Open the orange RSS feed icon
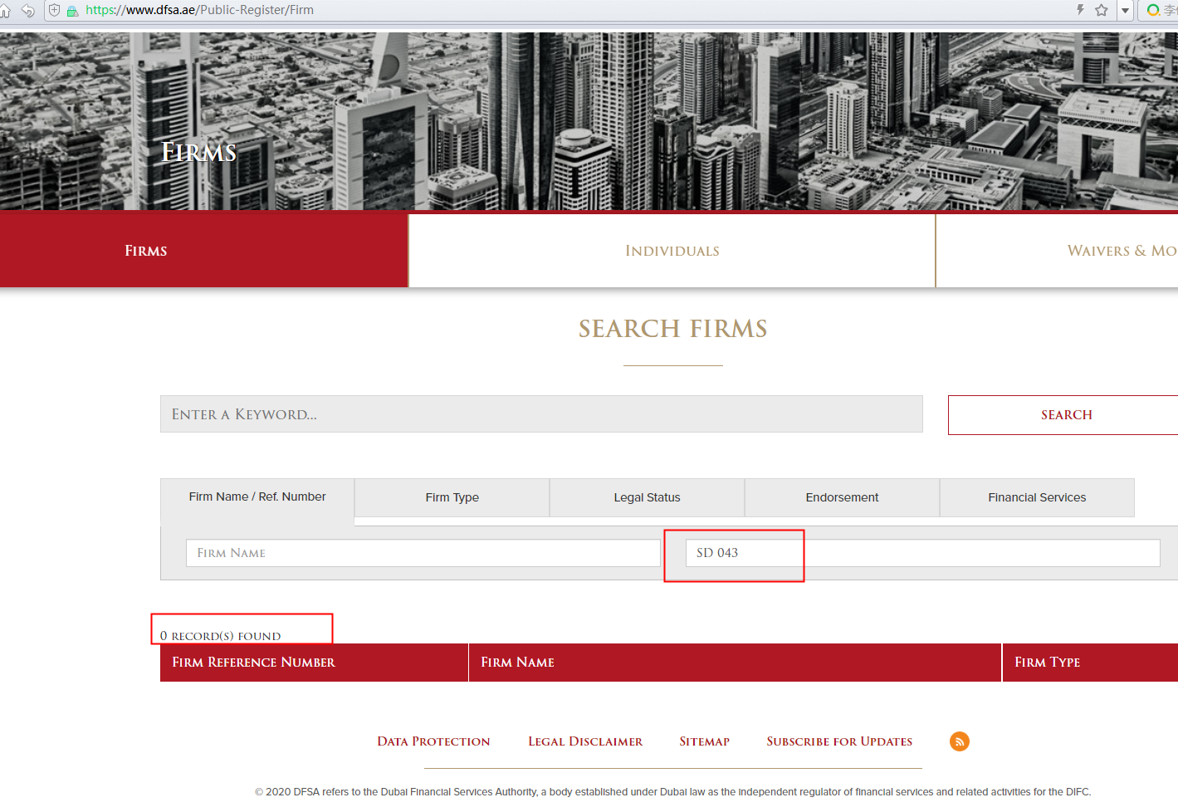This screenshot has width=1178, height=812. [960, 741]
